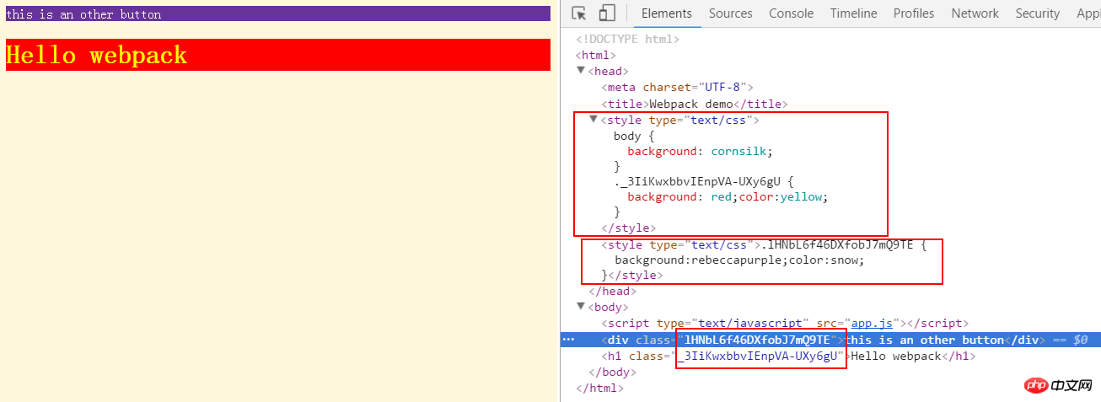This screenshot has width=1101, height=402.
Task: Click the red Hello webpack heading
Action: point(278,55)
